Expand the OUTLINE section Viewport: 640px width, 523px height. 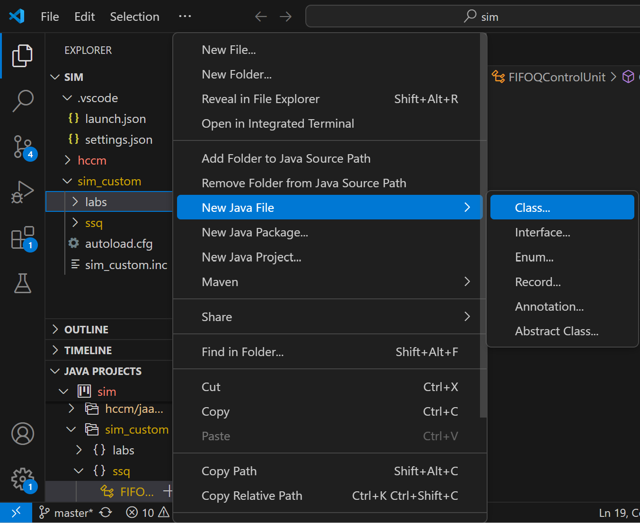(86, 330)
